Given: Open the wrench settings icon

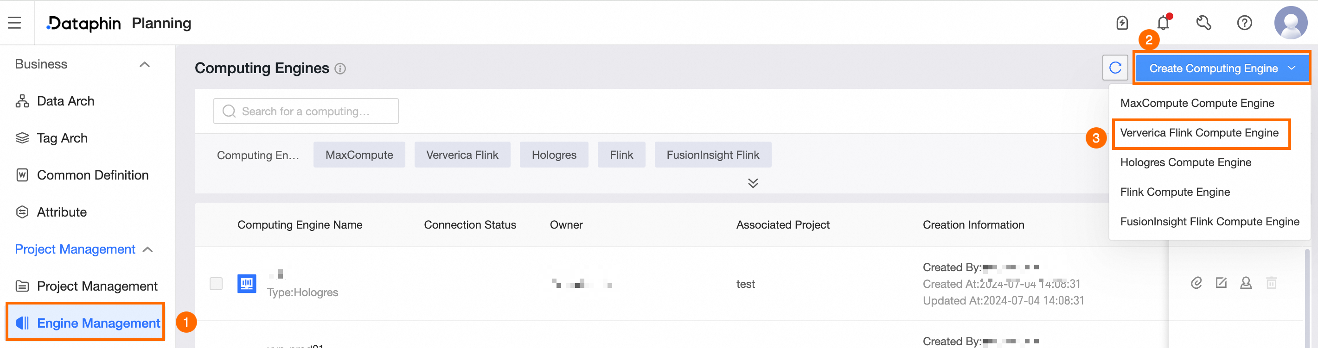Looking at the screenshot, I should point(1203,23).
